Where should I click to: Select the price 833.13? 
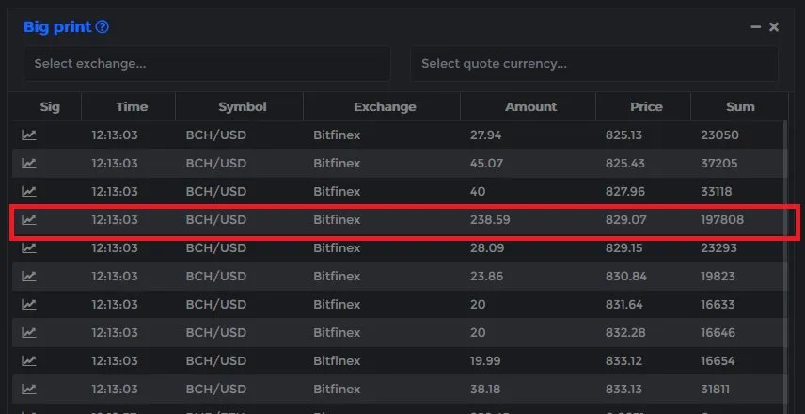[x=623, y=390]
